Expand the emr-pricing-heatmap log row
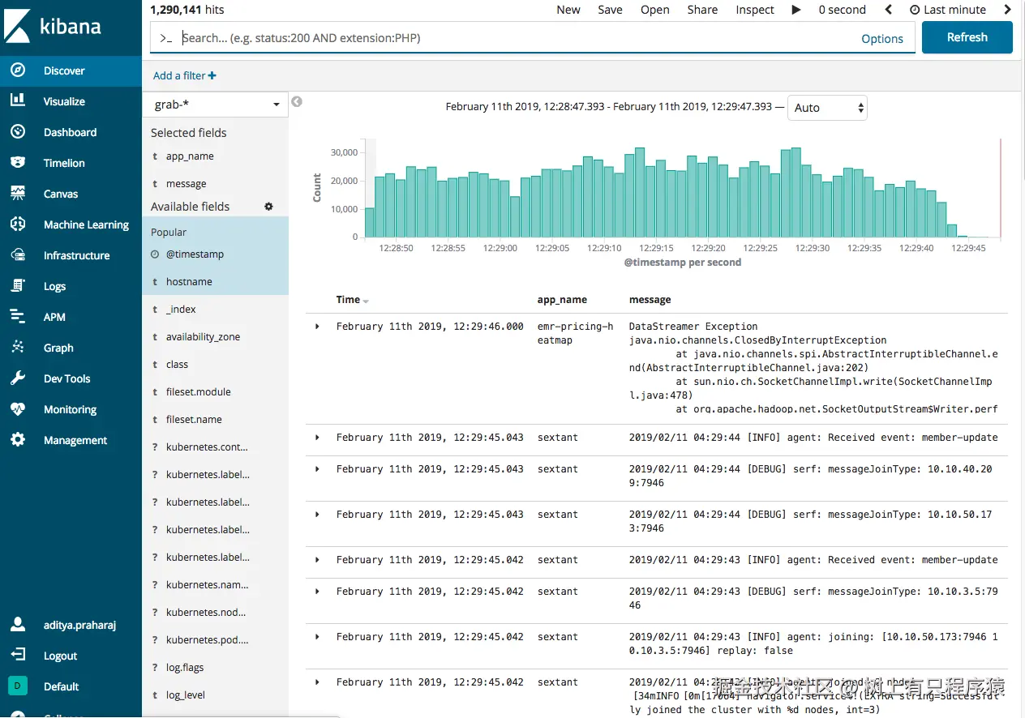 317,327
